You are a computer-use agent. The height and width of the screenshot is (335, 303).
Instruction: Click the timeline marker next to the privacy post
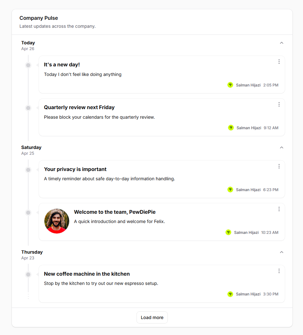pyautogui.click(x=28, y=170)
